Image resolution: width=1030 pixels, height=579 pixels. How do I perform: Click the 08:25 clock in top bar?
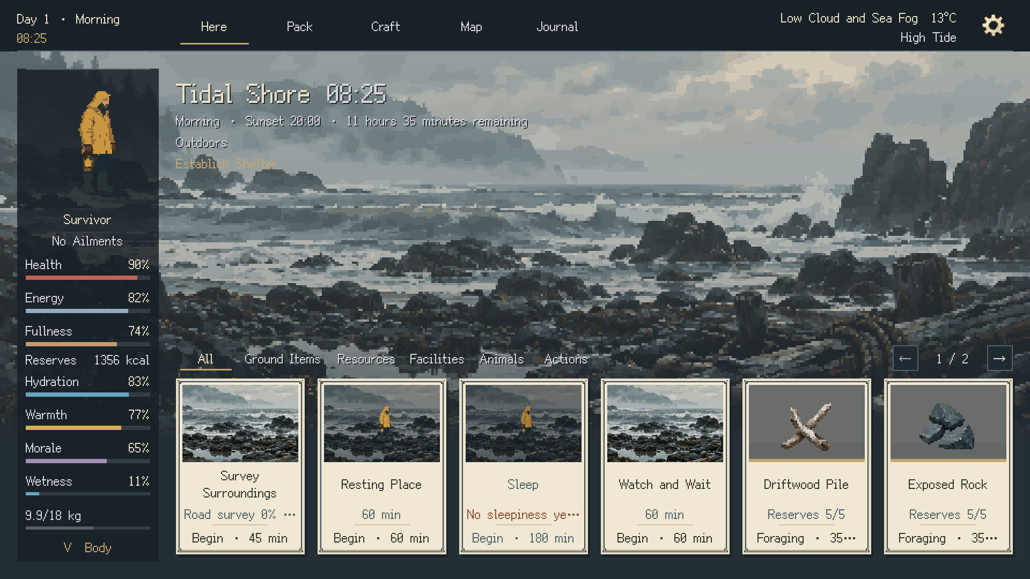pyautogui.click(x=32, y=39)
